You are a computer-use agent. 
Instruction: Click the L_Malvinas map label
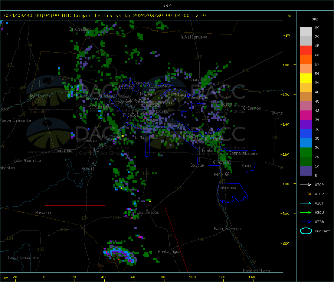[146, 137]
